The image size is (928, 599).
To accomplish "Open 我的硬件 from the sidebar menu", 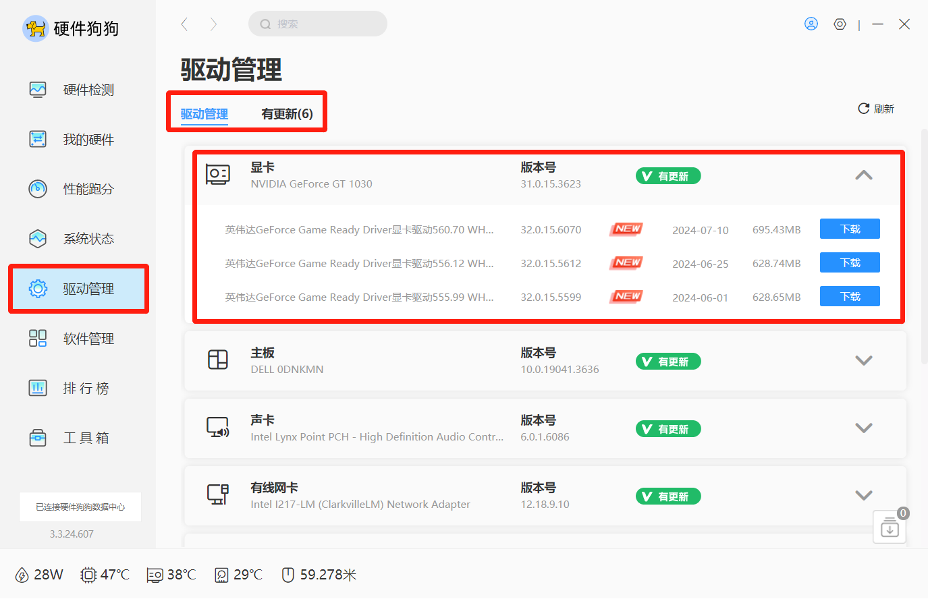I will click(x=88, y=140).
